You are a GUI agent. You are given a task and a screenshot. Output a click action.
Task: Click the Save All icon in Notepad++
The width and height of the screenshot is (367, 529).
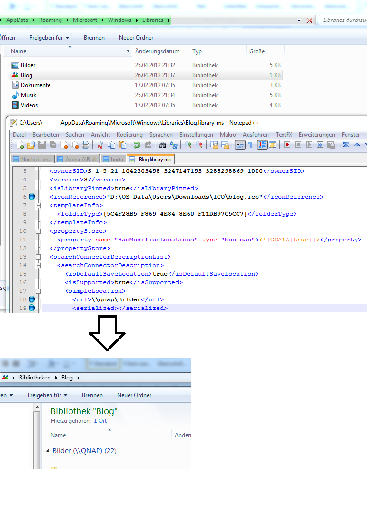(x=53, y=145)
